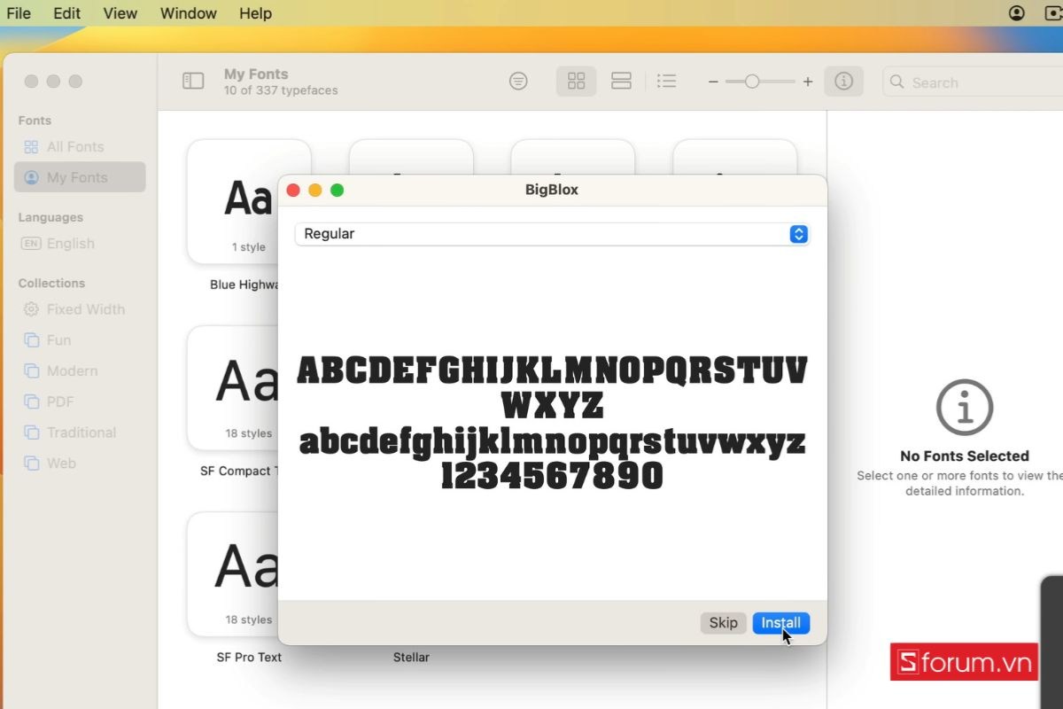Open Modern collection
1063x709 pixels.
(80, 371)
